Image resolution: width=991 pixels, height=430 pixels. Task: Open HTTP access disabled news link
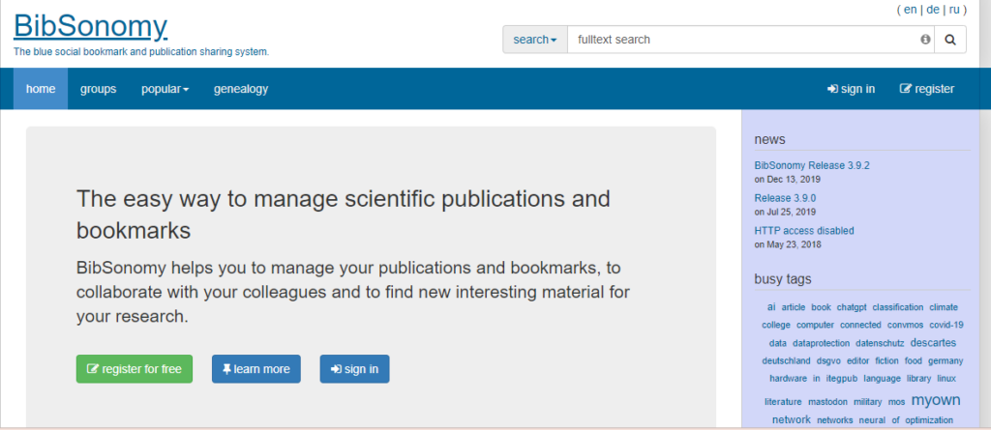[804, 231]
